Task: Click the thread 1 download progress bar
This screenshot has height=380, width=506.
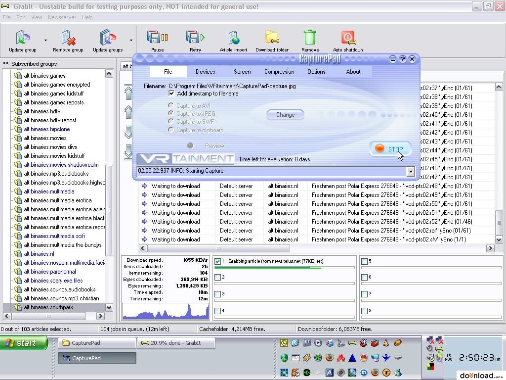Action: (284, 268)
